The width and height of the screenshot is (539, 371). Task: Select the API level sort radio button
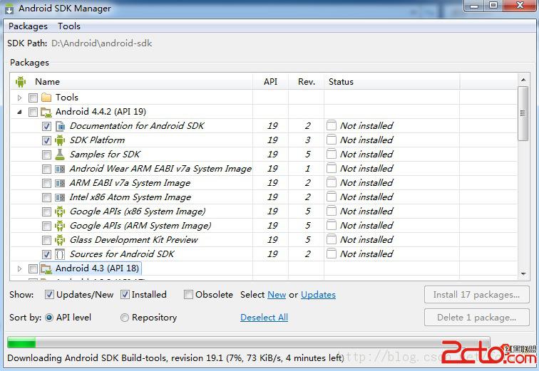coord(49,318)
